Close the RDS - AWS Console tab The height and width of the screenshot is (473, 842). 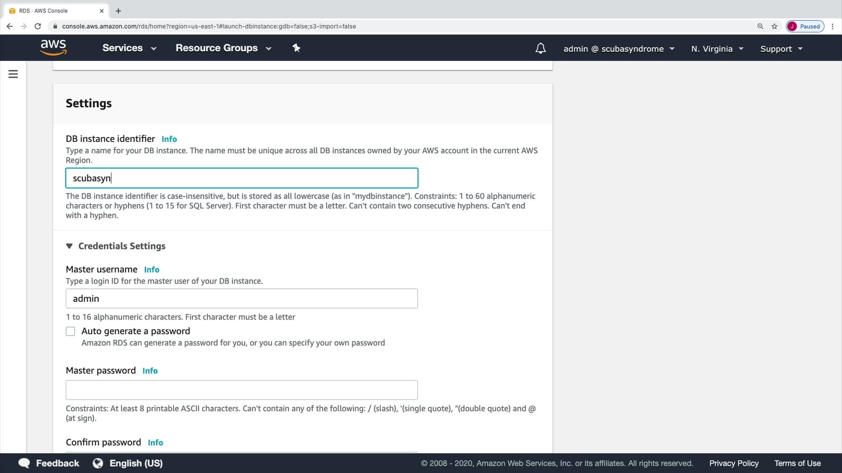pos(102,10)
